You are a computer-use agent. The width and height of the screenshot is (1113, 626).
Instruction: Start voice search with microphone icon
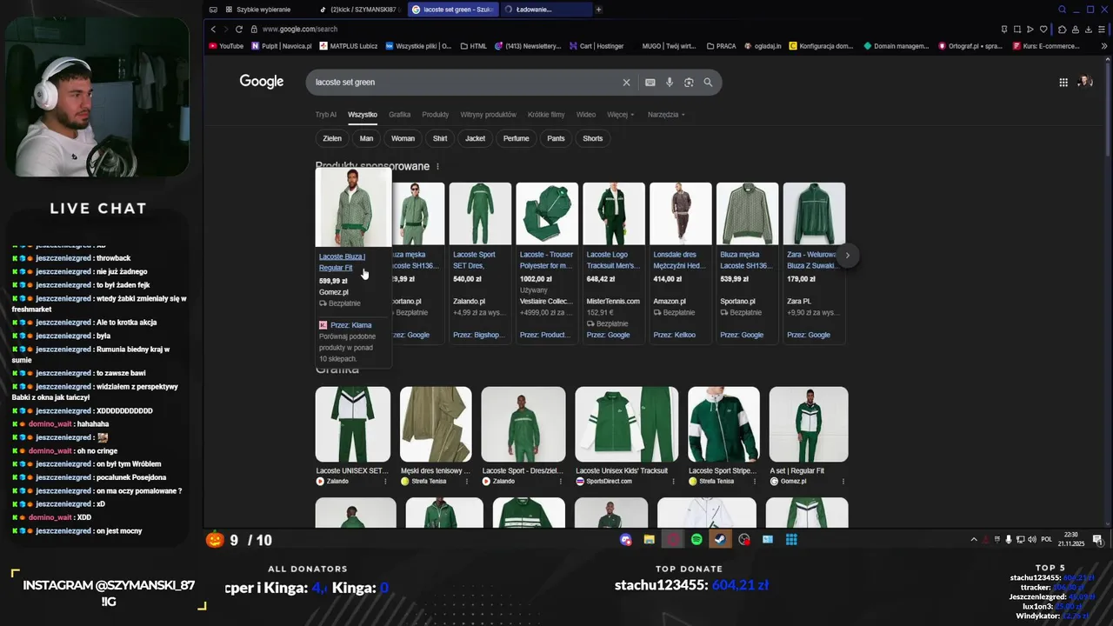[670, 83]
